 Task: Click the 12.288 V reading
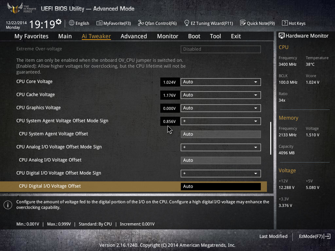(x=287, y=188)
